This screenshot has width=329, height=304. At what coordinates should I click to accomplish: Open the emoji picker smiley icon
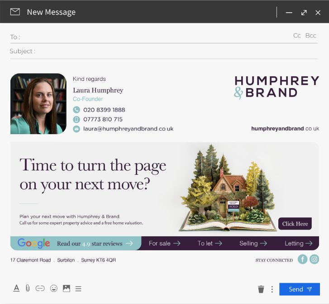[54, 289]
